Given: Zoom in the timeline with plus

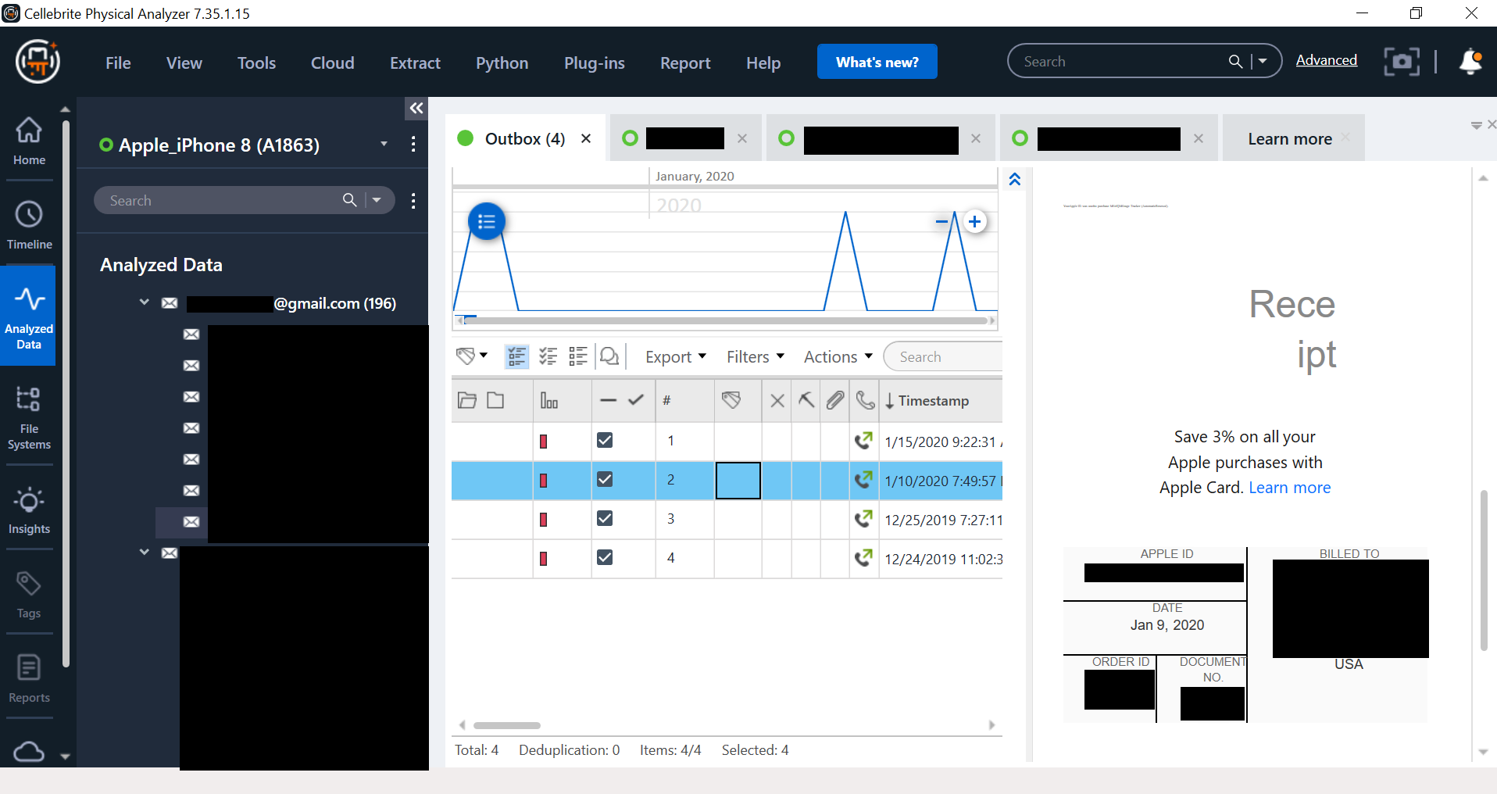Looking at the screenshot, I should (974, 221).
